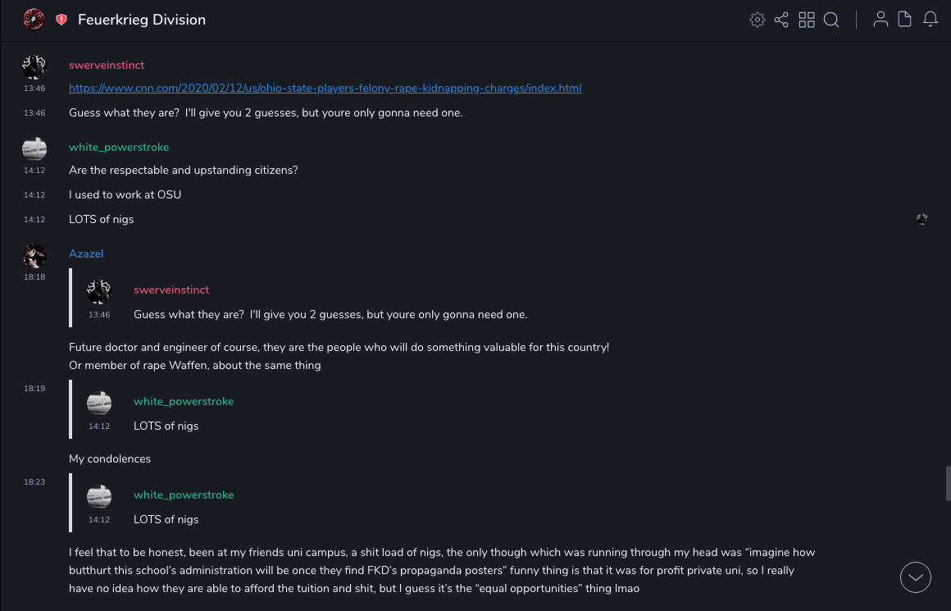
Task: Click the 18:23 message timestamp
Action: pos(34,482)
